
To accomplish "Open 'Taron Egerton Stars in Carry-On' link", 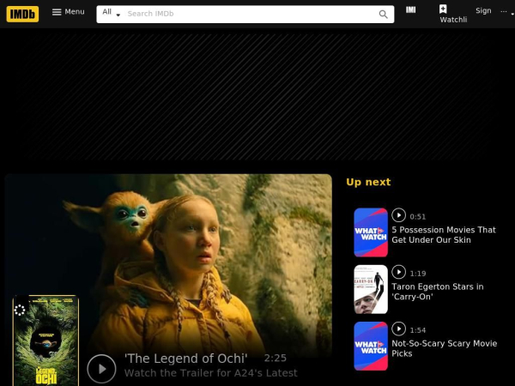I will 437,292.
